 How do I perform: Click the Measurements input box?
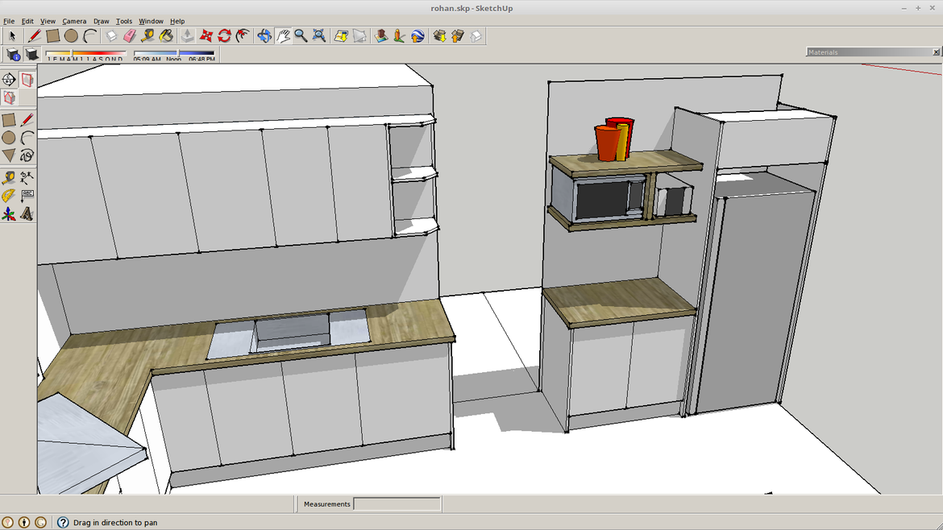[397, 504]
